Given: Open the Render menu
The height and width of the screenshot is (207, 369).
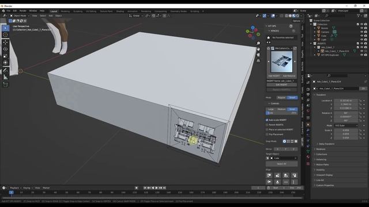Looking at the screenshot, I should coord(23,11).
